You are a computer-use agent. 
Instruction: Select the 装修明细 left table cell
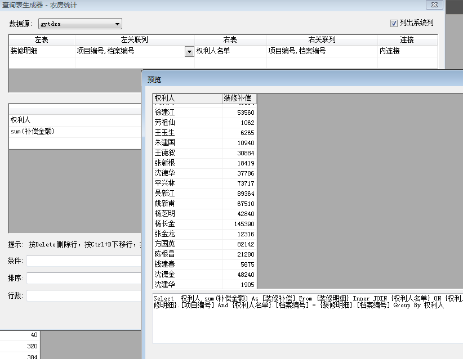click(x=42, y=51)
